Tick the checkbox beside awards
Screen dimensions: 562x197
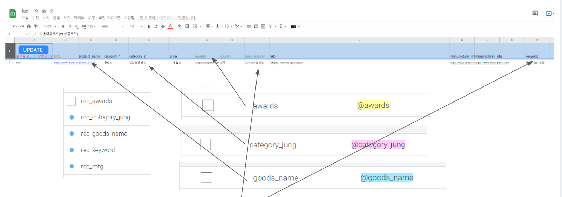click(208, 105)
